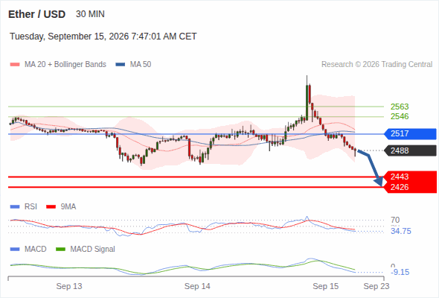Click the Sep 15 date on timeline
This screenshot has height=298, width=439.
(x=326, y=286)
